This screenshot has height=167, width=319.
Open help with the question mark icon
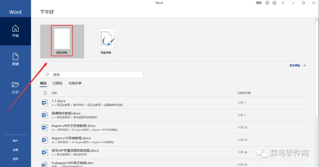click(283, 3)
